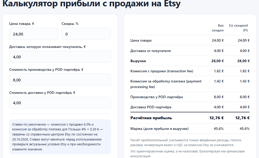Click the item price input field
259x158 pixels.
point(34,34)
